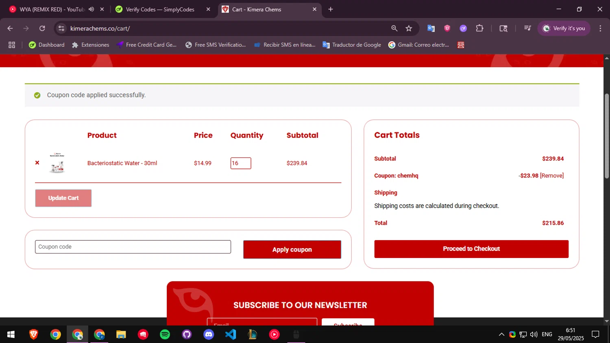Image resolution: width=610 pixels, height=343 pixels.
Task: Open the Extensions puzzle icon
Action: pos(479,28)
